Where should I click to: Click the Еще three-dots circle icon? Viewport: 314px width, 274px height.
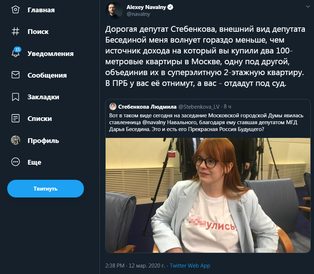coord(16,162)
